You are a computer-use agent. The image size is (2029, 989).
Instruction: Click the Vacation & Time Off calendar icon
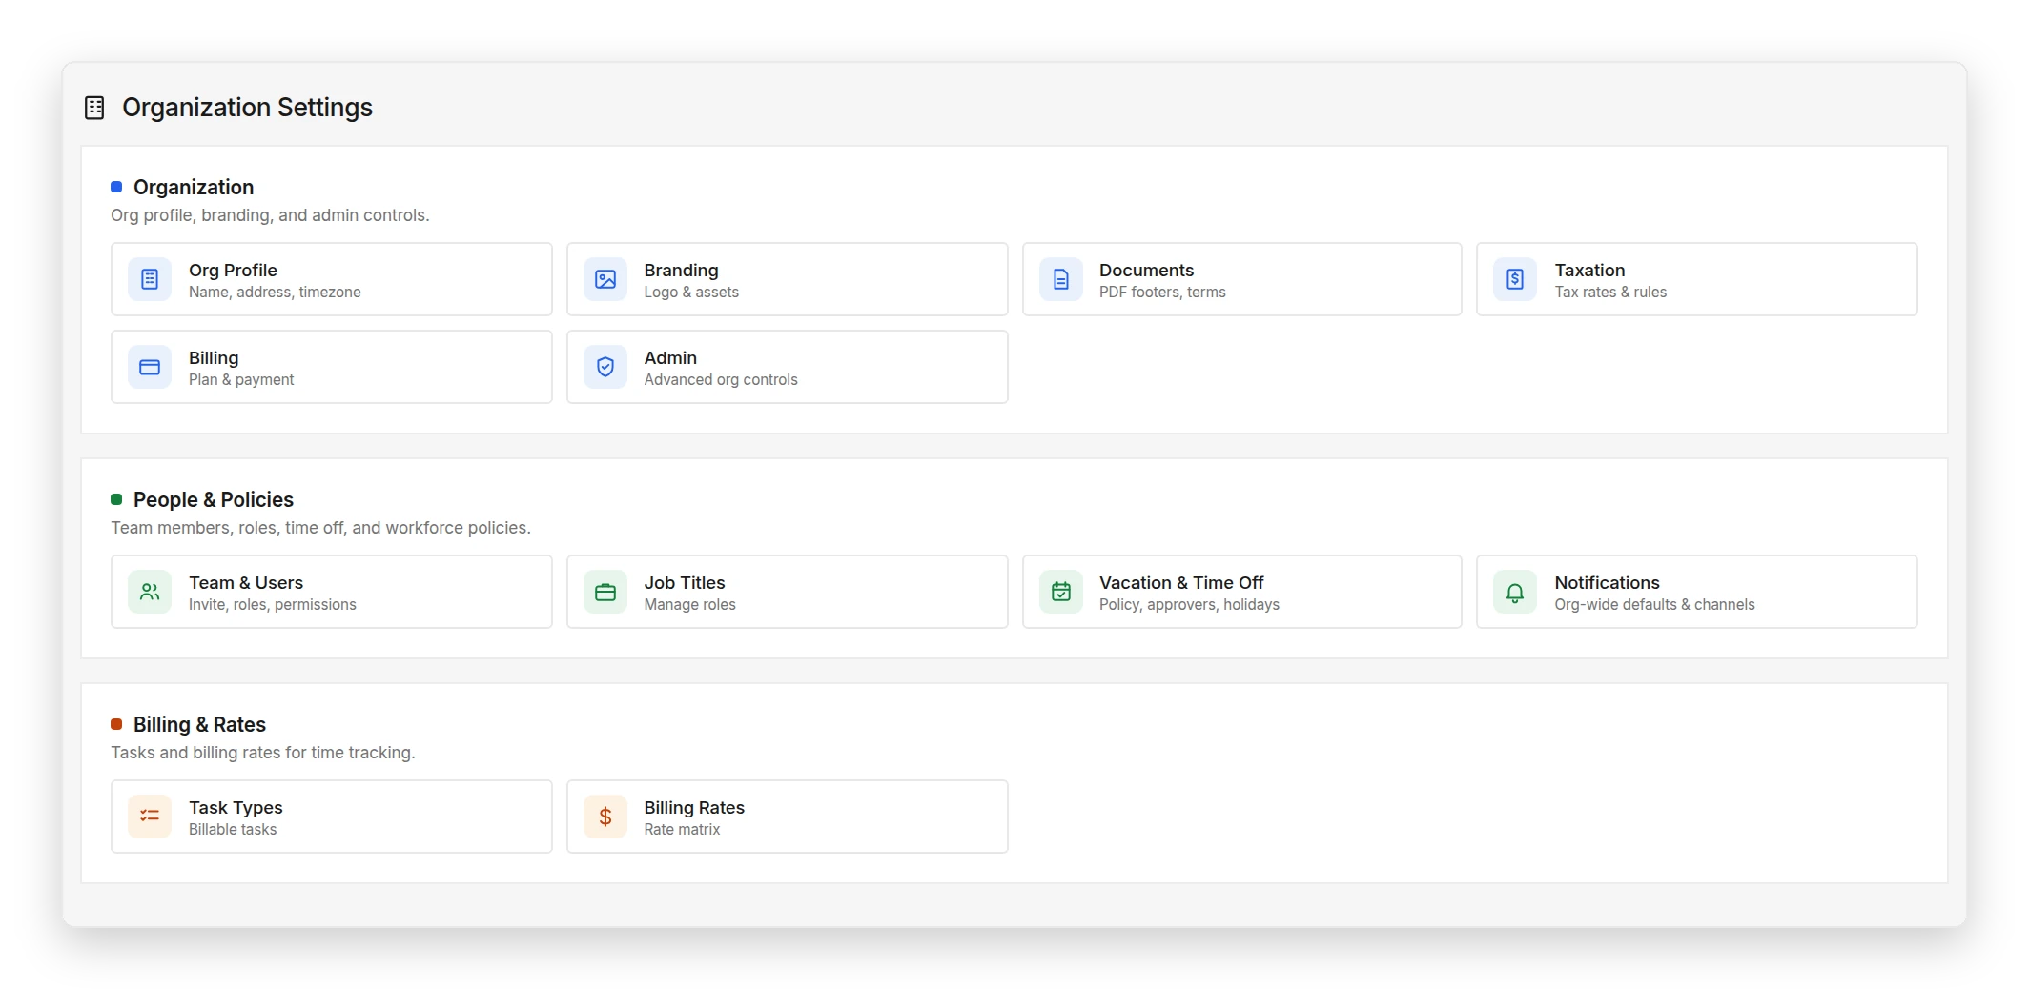click(x=1061, y=592)
